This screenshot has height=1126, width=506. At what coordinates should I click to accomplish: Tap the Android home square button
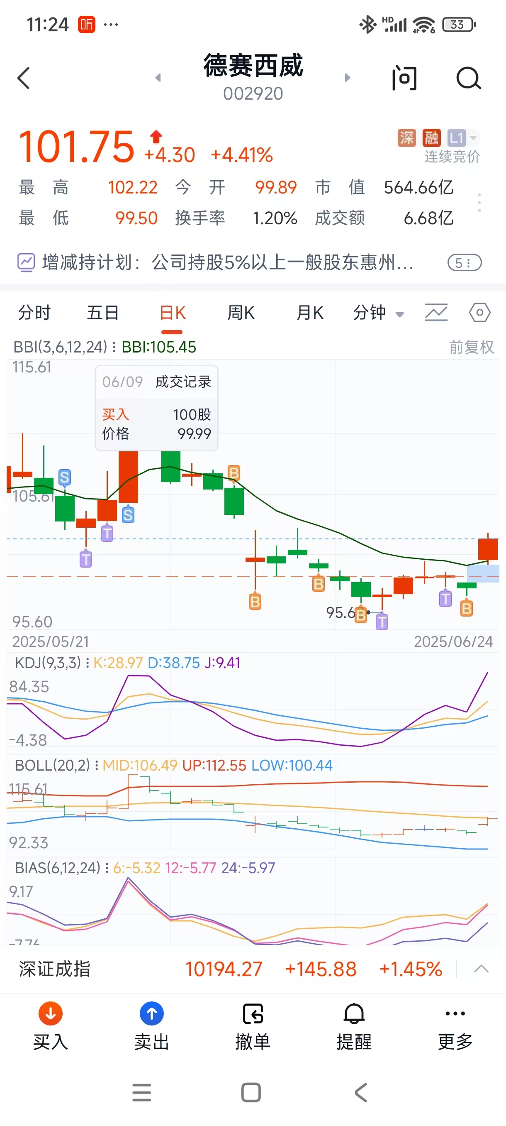[251, 1093]
